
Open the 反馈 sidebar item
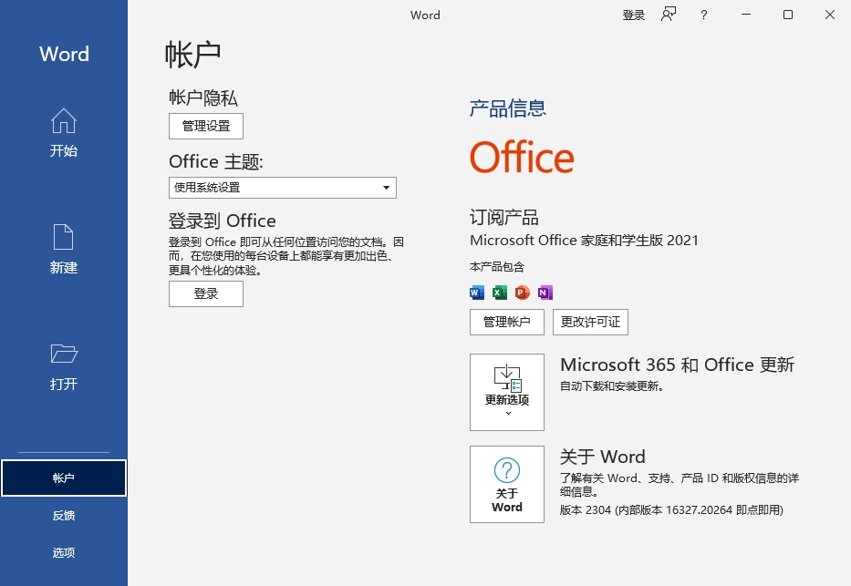click(64, 516)
